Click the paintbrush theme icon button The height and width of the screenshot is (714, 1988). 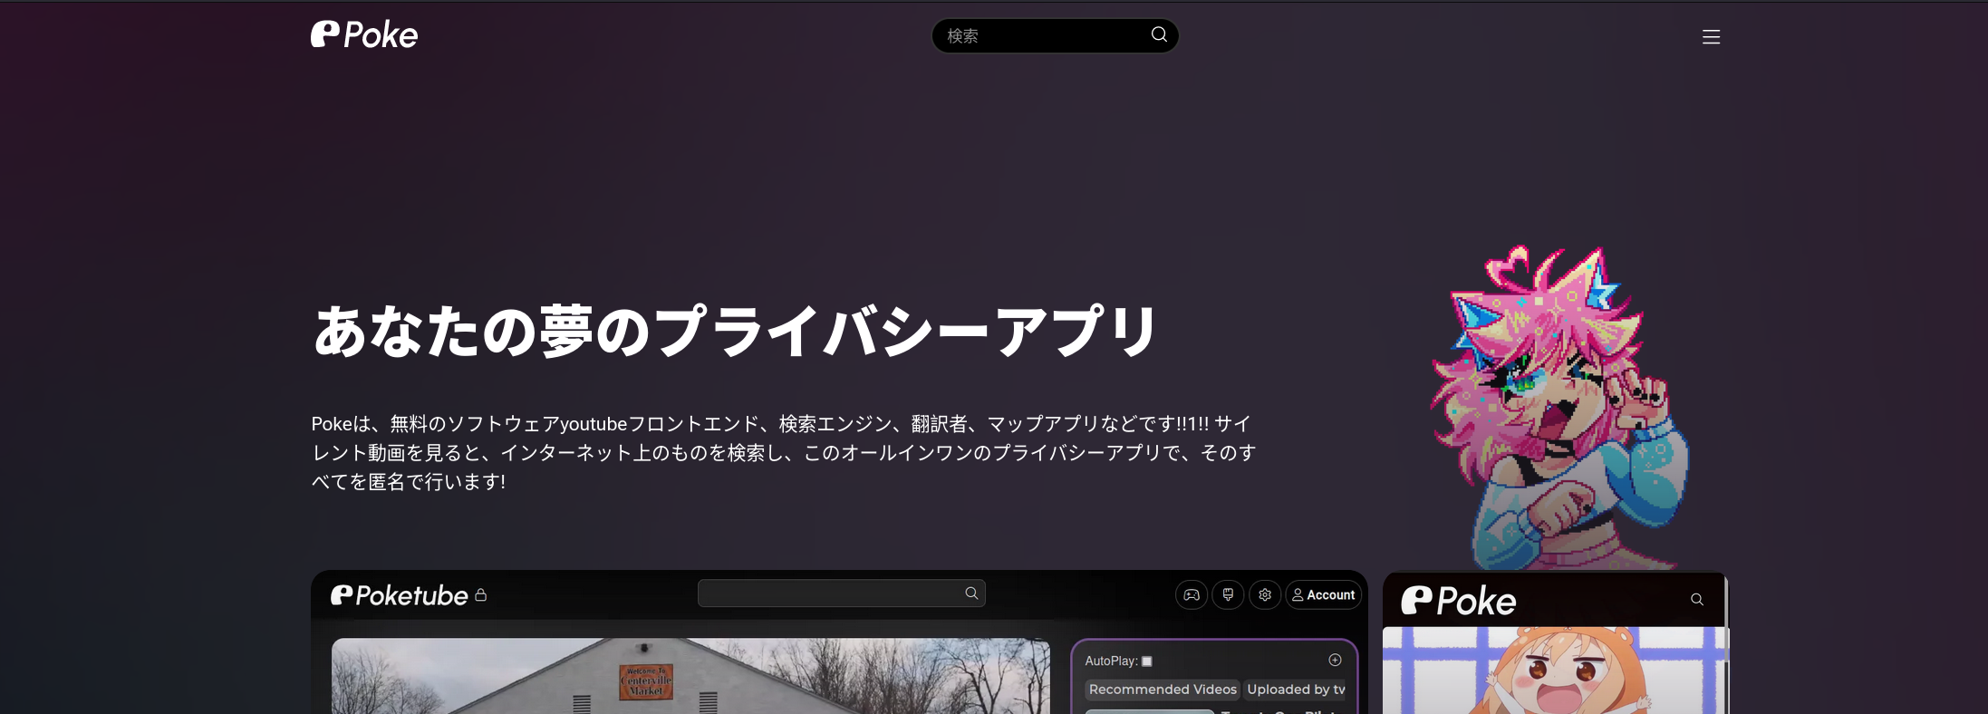coord(1228,595)
